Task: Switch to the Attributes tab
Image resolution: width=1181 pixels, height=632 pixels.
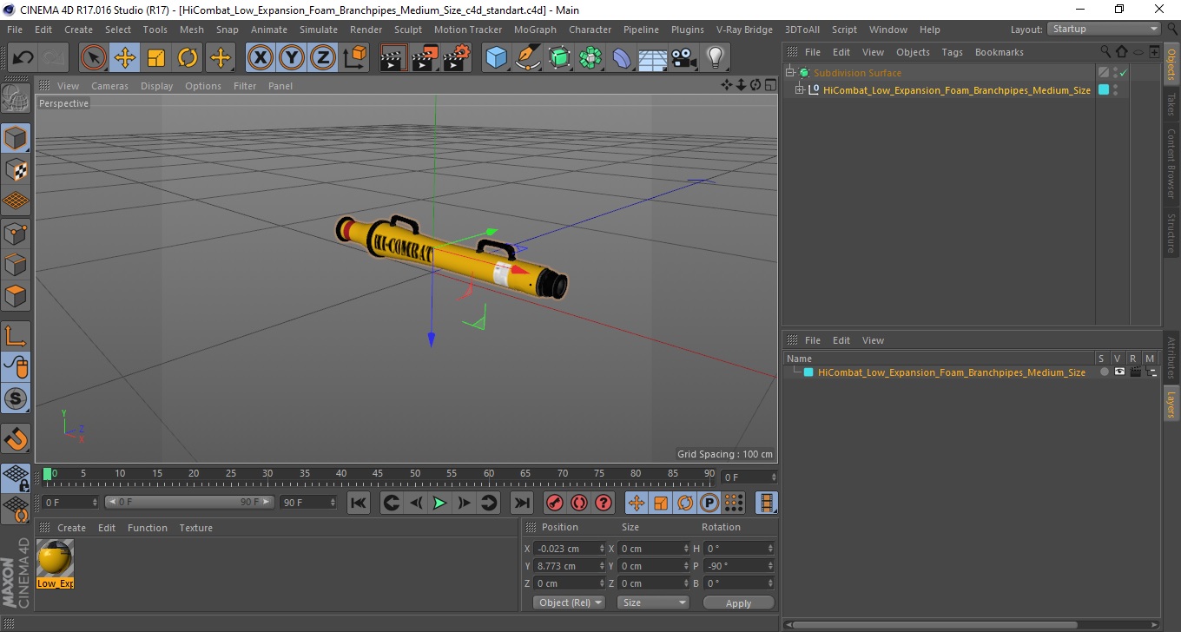Action: click(x=1171, y=358)
